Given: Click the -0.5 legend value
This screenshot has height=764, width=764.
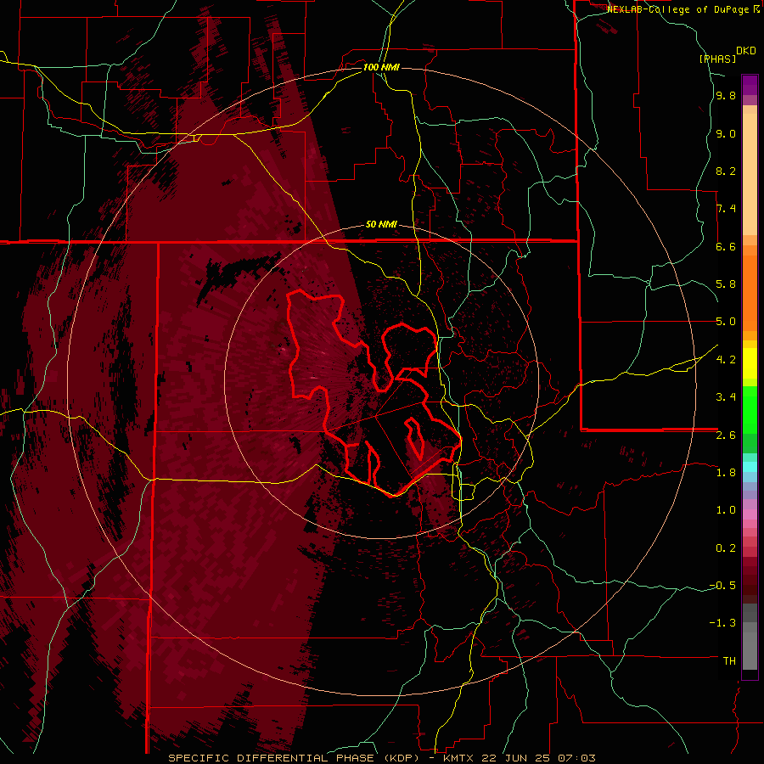Looking at the screenshot, I should point(722,586).
